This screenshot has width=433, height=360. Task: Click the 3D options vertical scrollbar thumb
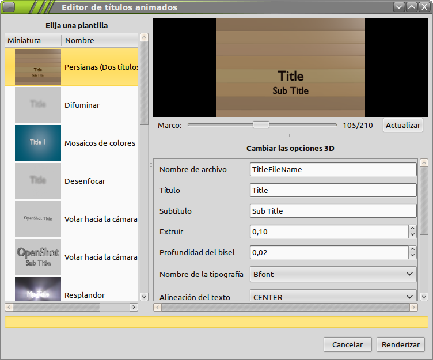pyautogui.click(x=424, y=201)
